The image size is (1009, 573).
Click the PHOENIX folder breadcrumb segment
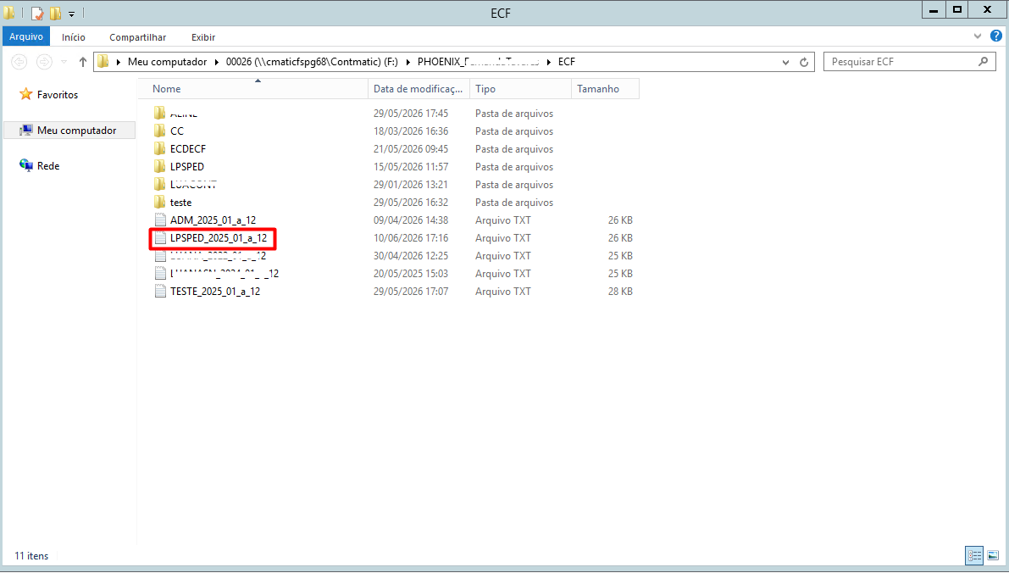(478, 62)
